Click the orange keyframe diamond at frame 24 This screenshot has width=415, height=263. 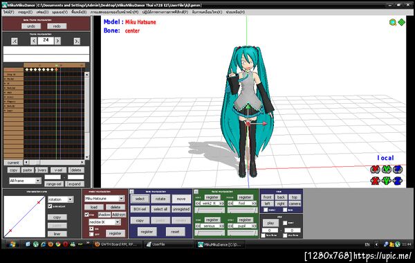(56, 70)
